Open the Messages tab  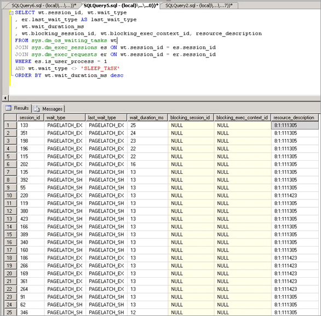pos(48,109)
